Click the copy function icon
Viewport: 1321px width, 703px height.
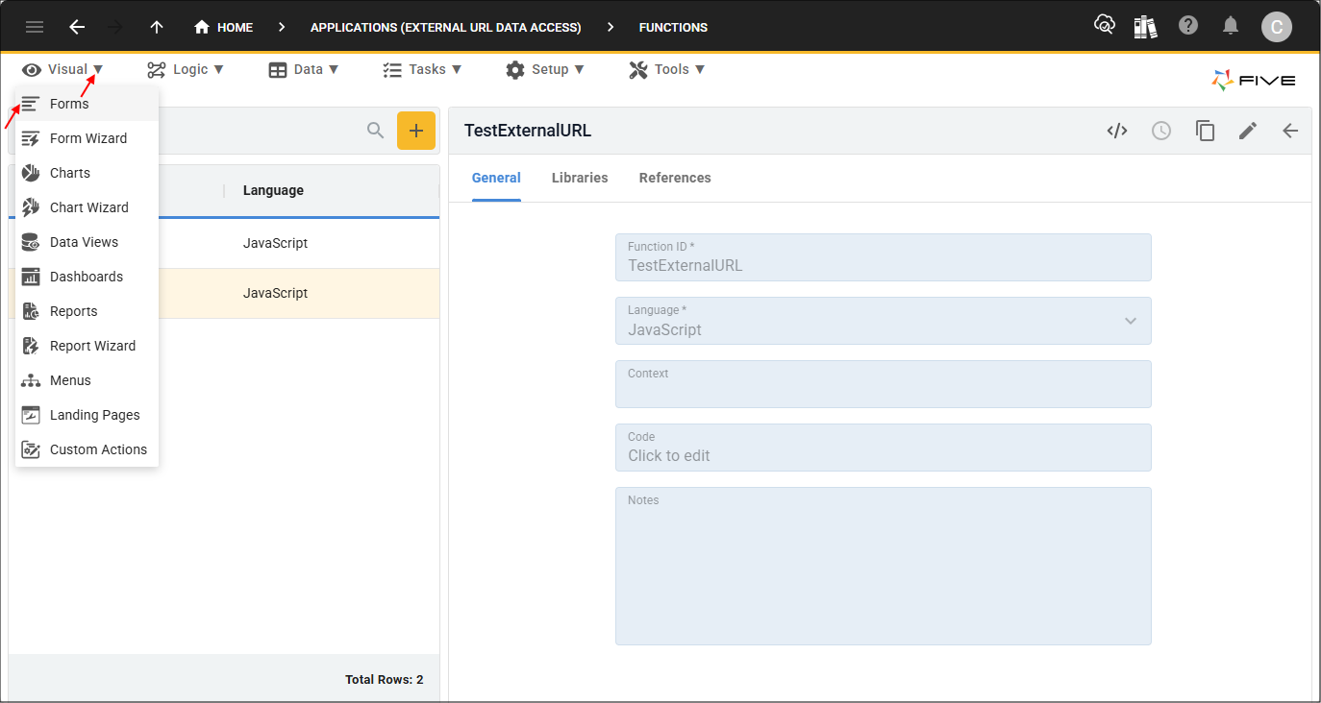coord(1205,132)
